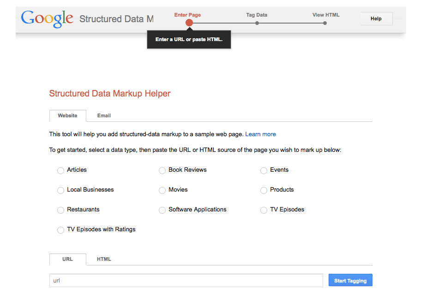The width and height of the screenshot is (432, 295).
Task: Choose the Movies radio button
Action: coord(162,190)
